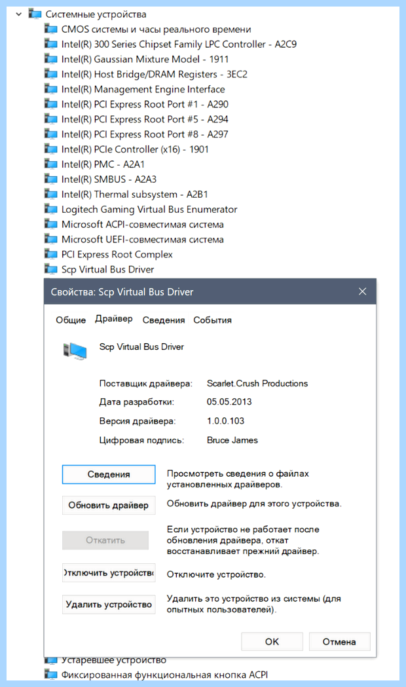This screenshot has height=687, width=406.
Task: Click icon of Microsoft ACPI-совместимая система
Action: [51, 225]
